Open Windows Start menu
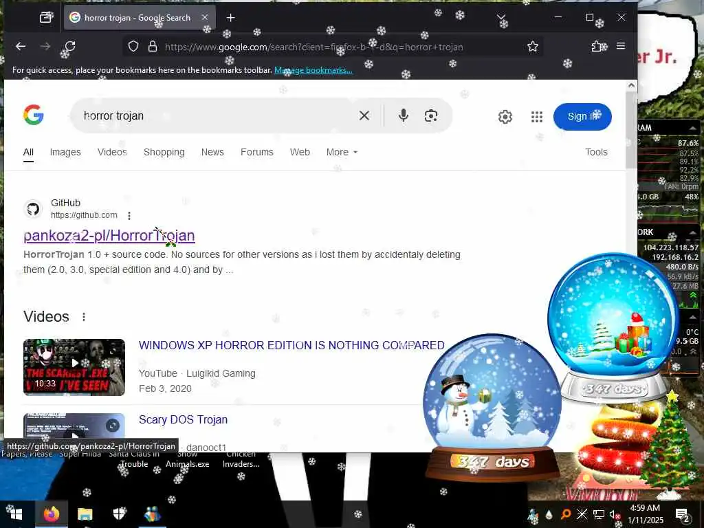The height and width of the screenshot is (528, 704). pos(16,514)
